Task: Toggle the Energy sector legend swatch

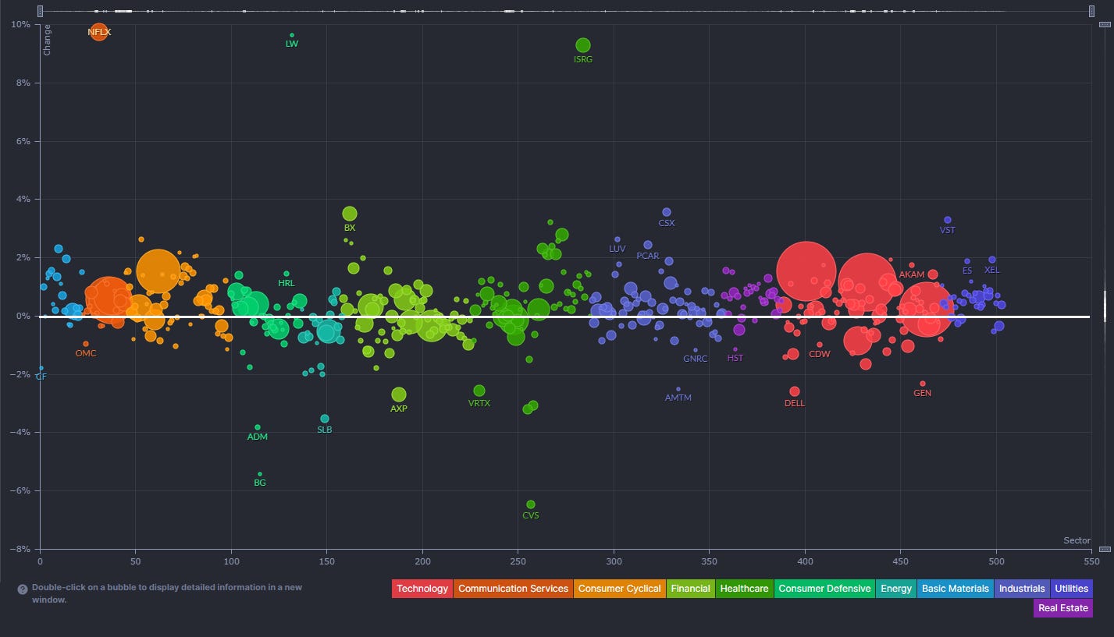Action: [896, 589]
